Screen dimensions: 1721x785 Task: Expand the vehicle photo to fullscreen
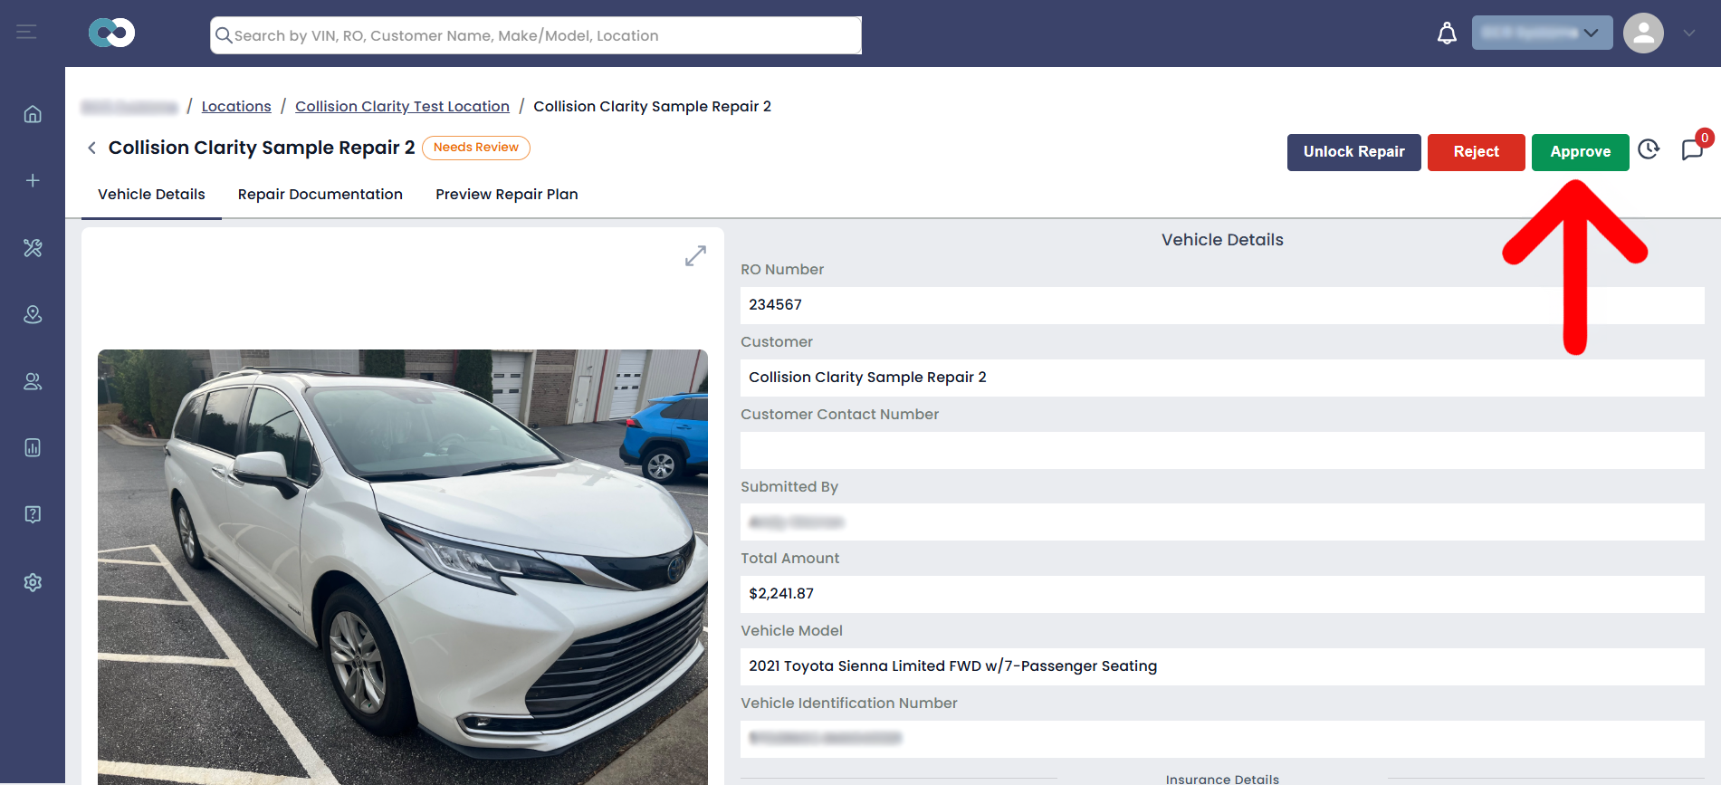click(695, 256)
